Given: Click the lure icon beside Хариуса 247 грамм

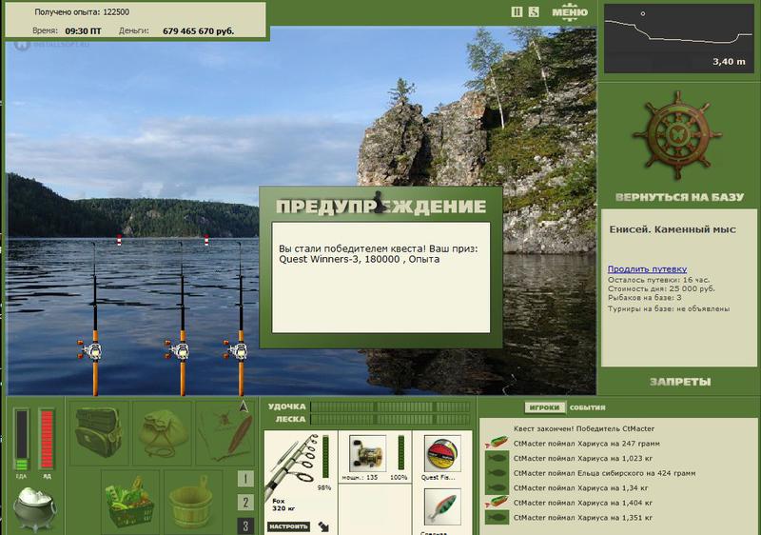Looking at the screenshot, I should tap(497, 444).
